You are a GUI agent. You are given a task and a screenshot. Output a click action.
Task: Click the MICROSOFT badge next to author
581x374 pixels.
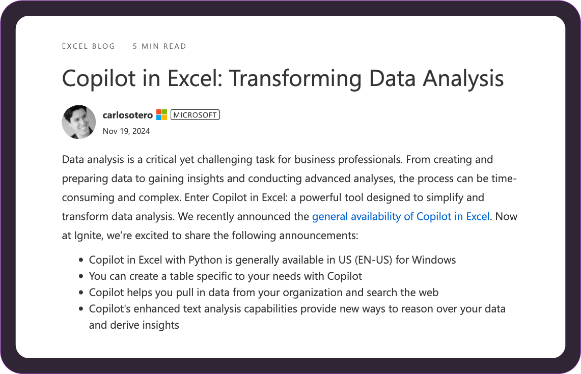(195, 115)
